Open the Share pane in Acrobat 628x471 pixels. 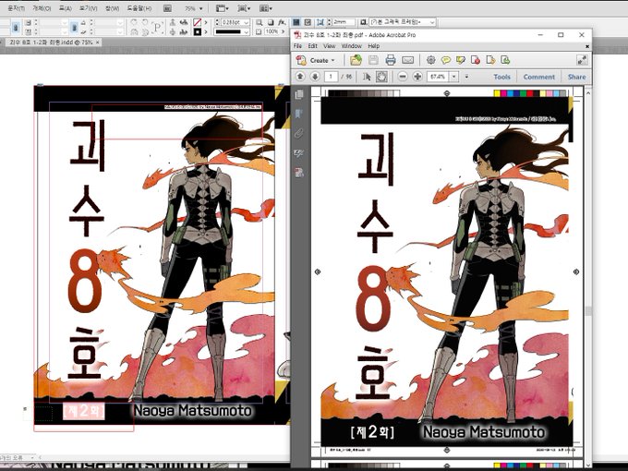pyautogui.click(x=576, y=77)
